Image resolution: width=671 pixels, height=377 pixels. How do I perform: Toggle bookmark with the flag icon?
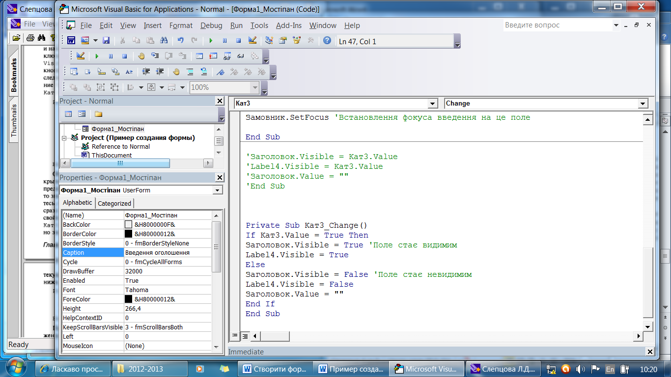click(221, 72)
